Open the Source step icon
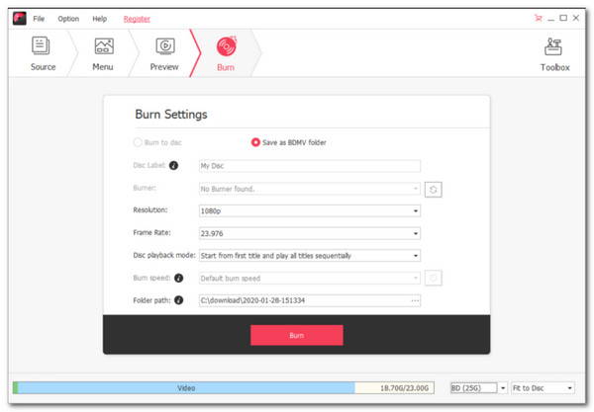594x412 pixels. tap(41, 45)
